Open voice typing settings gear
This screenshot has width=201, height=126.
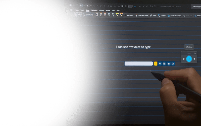184,59
